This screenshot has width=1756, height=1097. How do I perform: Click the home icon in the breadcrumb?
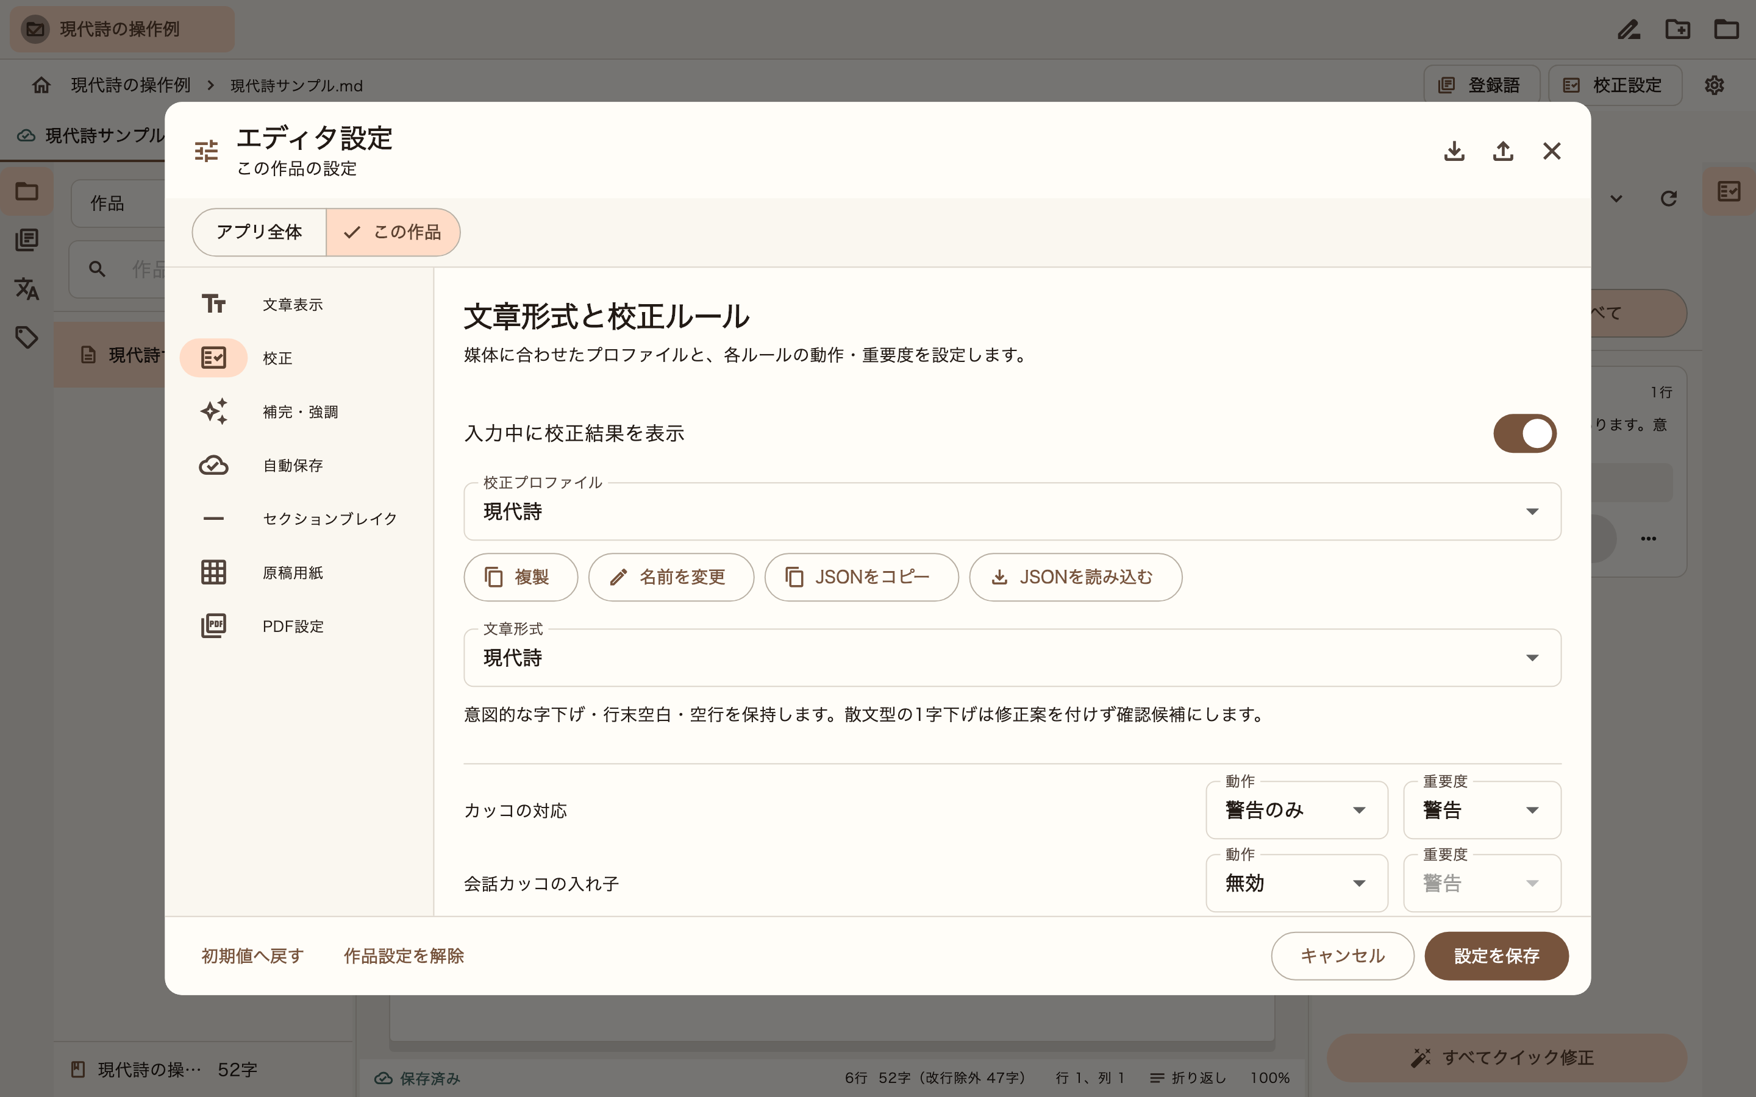click(x=41, y=85)
